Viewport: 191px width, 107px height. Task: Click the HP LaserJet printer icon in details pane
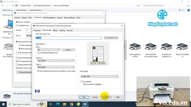pyautogui.click(x=7, y=96)
